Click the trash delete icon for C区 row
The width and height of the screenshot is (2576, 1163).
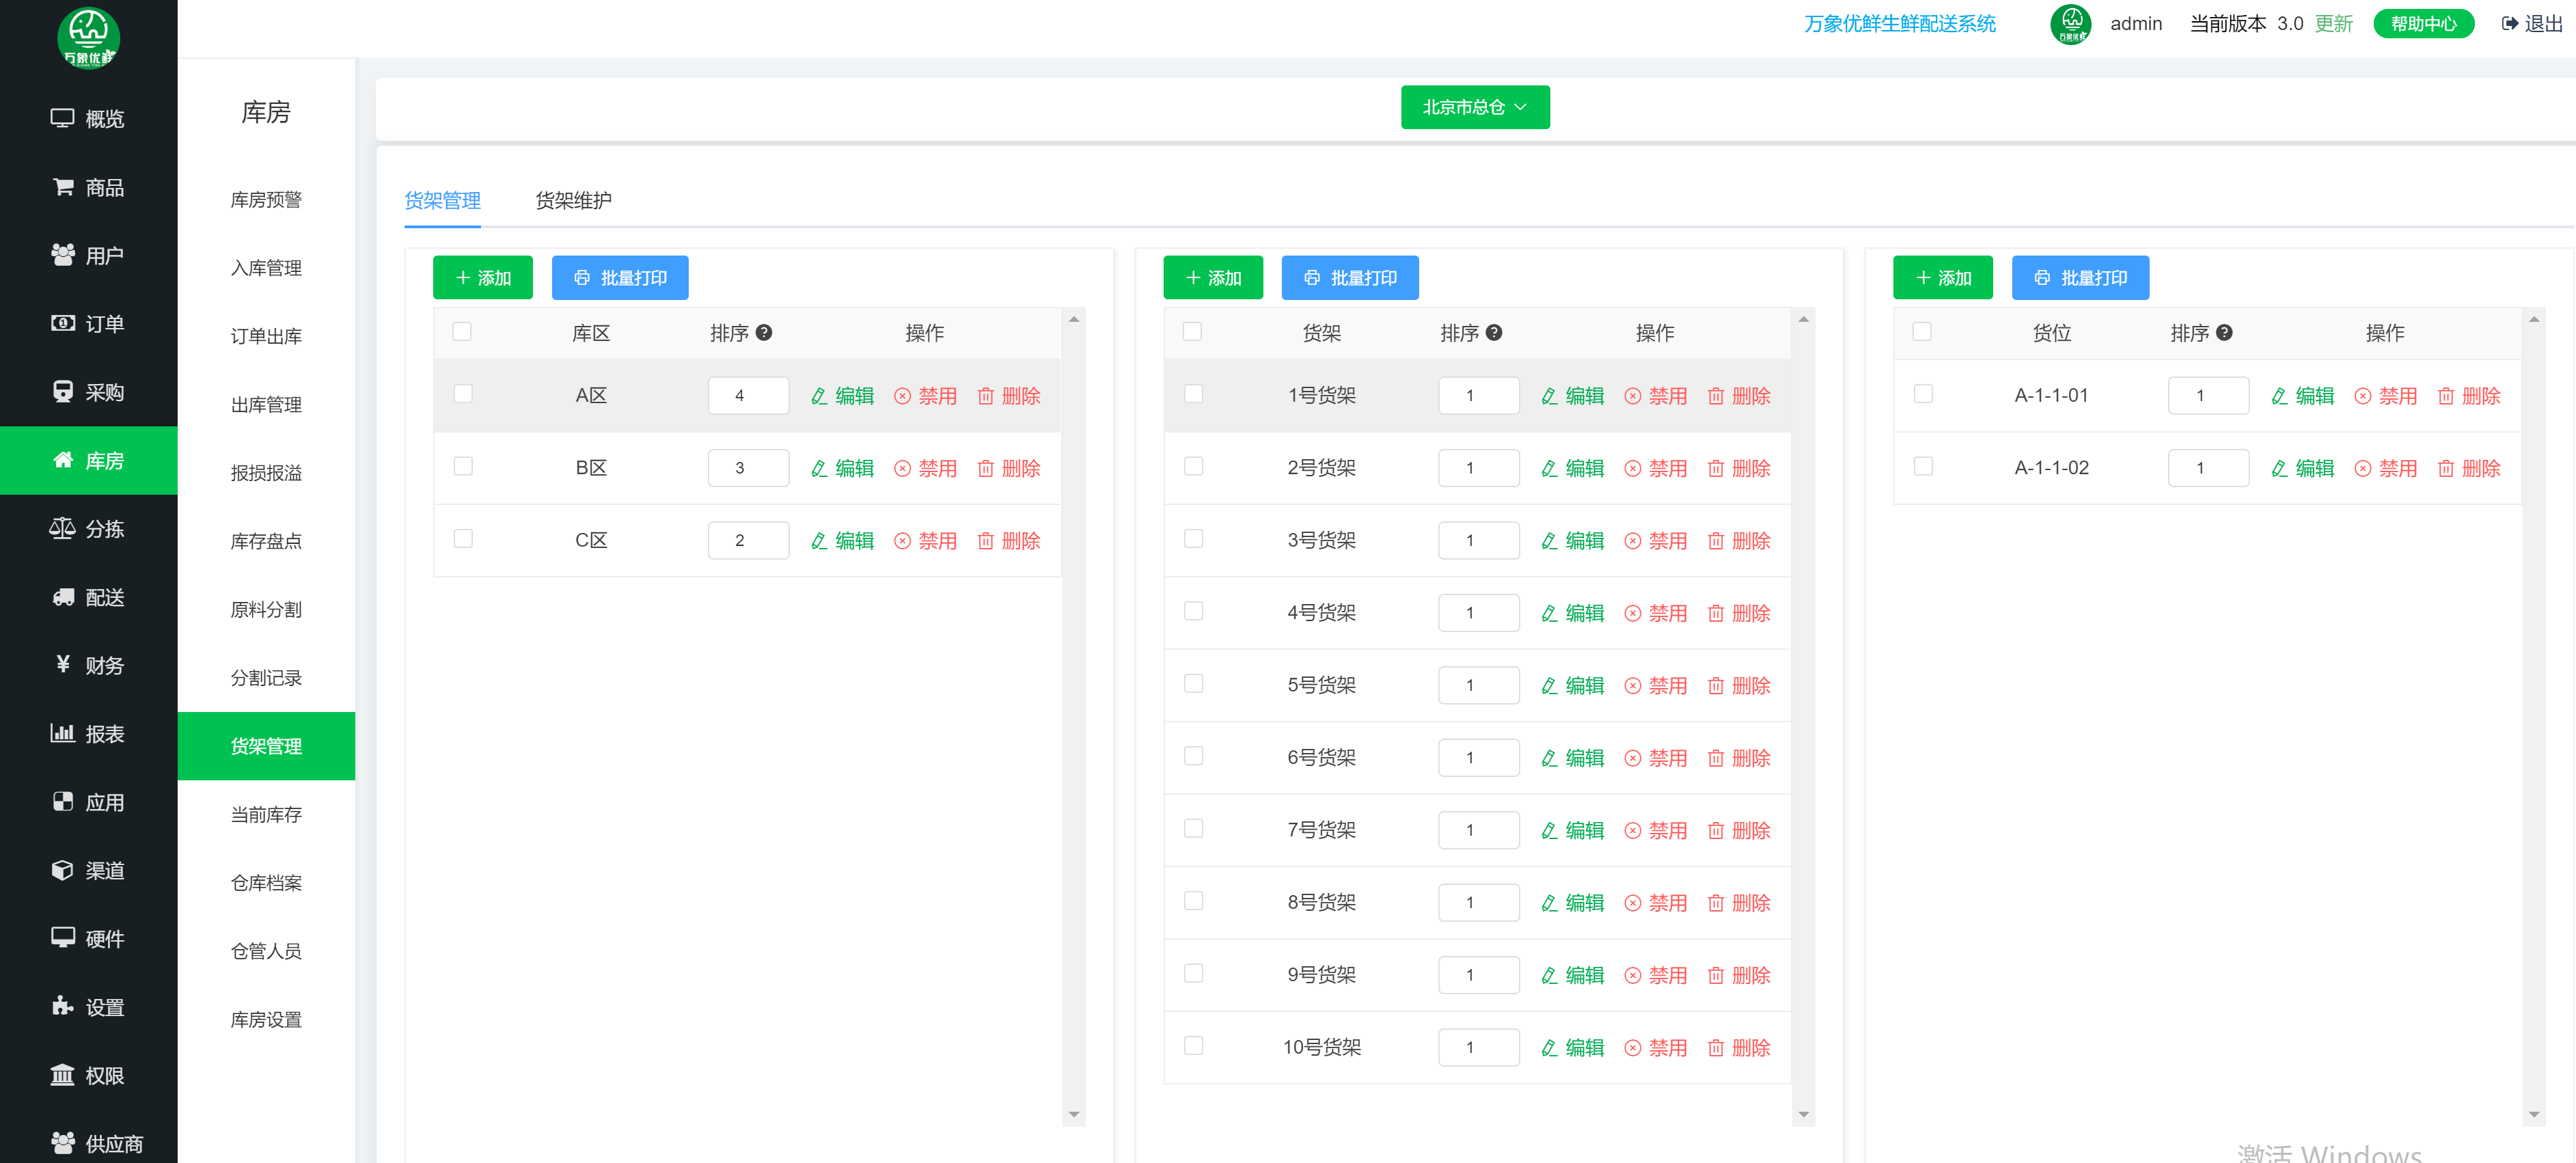985,541
